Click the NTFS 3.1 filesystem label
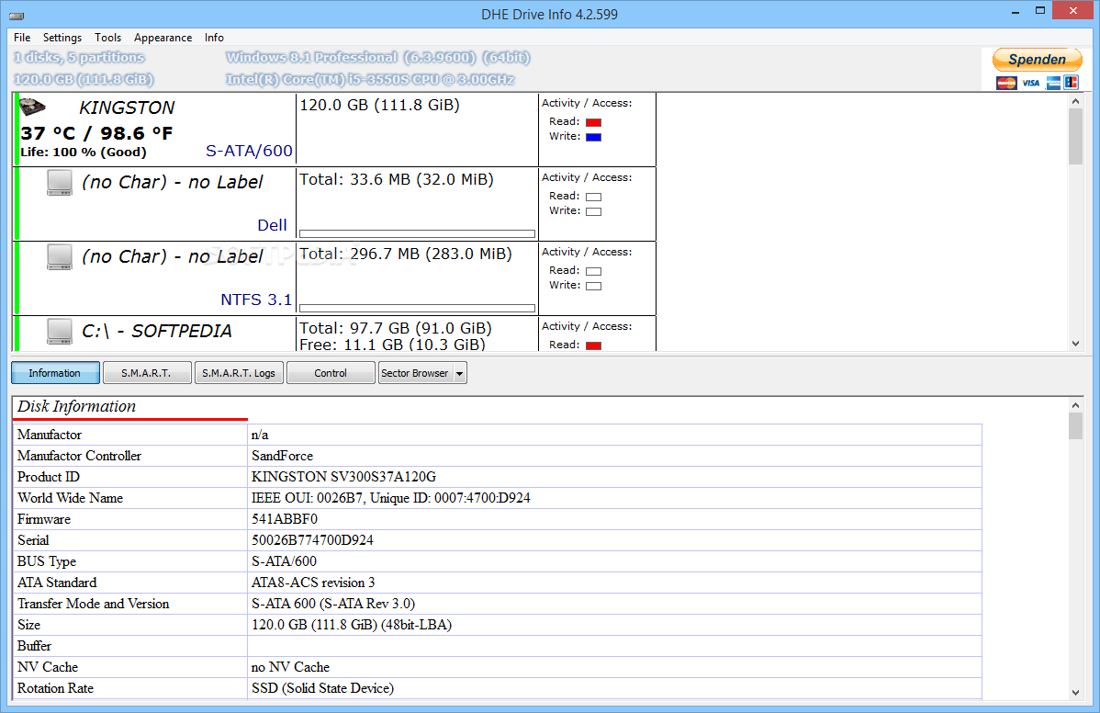This screenshot has width=1100, height=713. (256, 300)
